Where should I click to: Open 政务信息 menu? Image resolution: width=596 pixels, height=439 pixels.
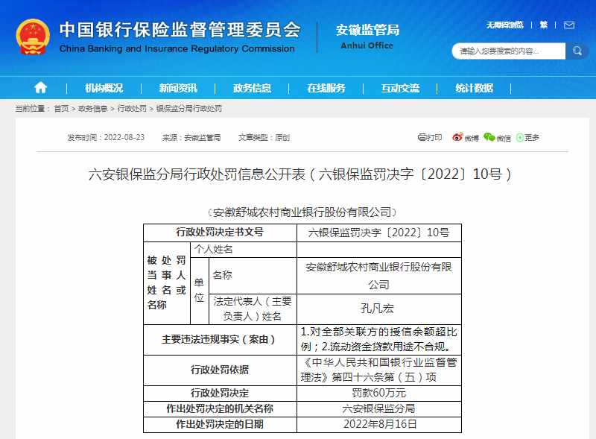click(x=252, y=88)
